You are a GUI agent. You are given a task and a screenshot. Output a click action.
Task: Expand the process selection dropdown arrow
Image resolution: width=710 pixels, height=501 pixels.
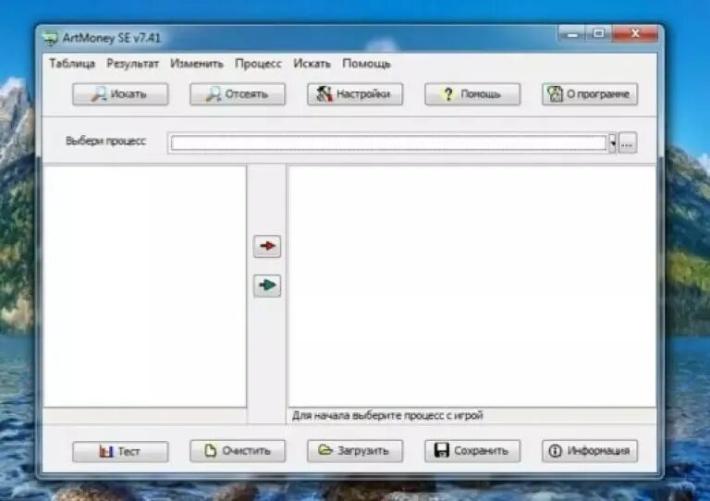(612, 143)
